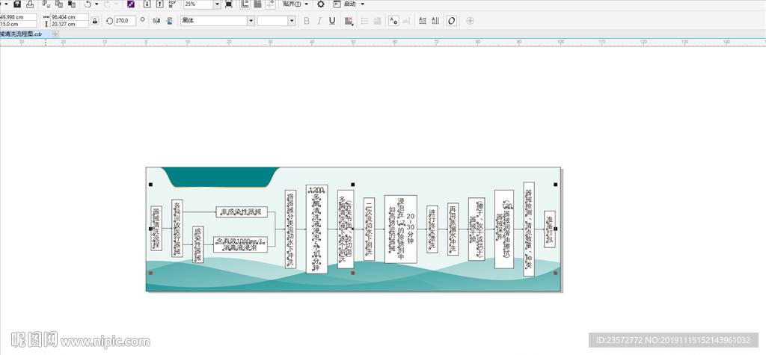Mirror the text horizontally
This screenshot has height=355, width=766.
click(x=156, y=21)
